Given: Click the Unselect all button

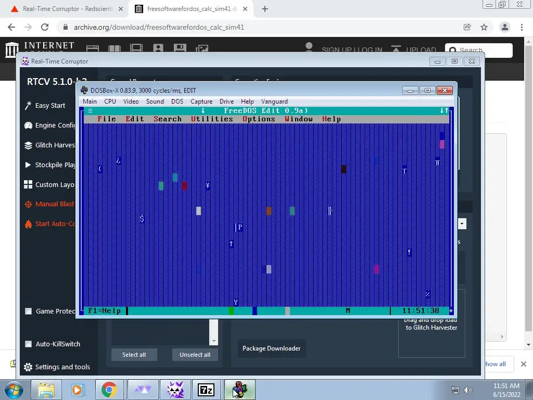Looking at the screenshot, I should pos(195,354).
